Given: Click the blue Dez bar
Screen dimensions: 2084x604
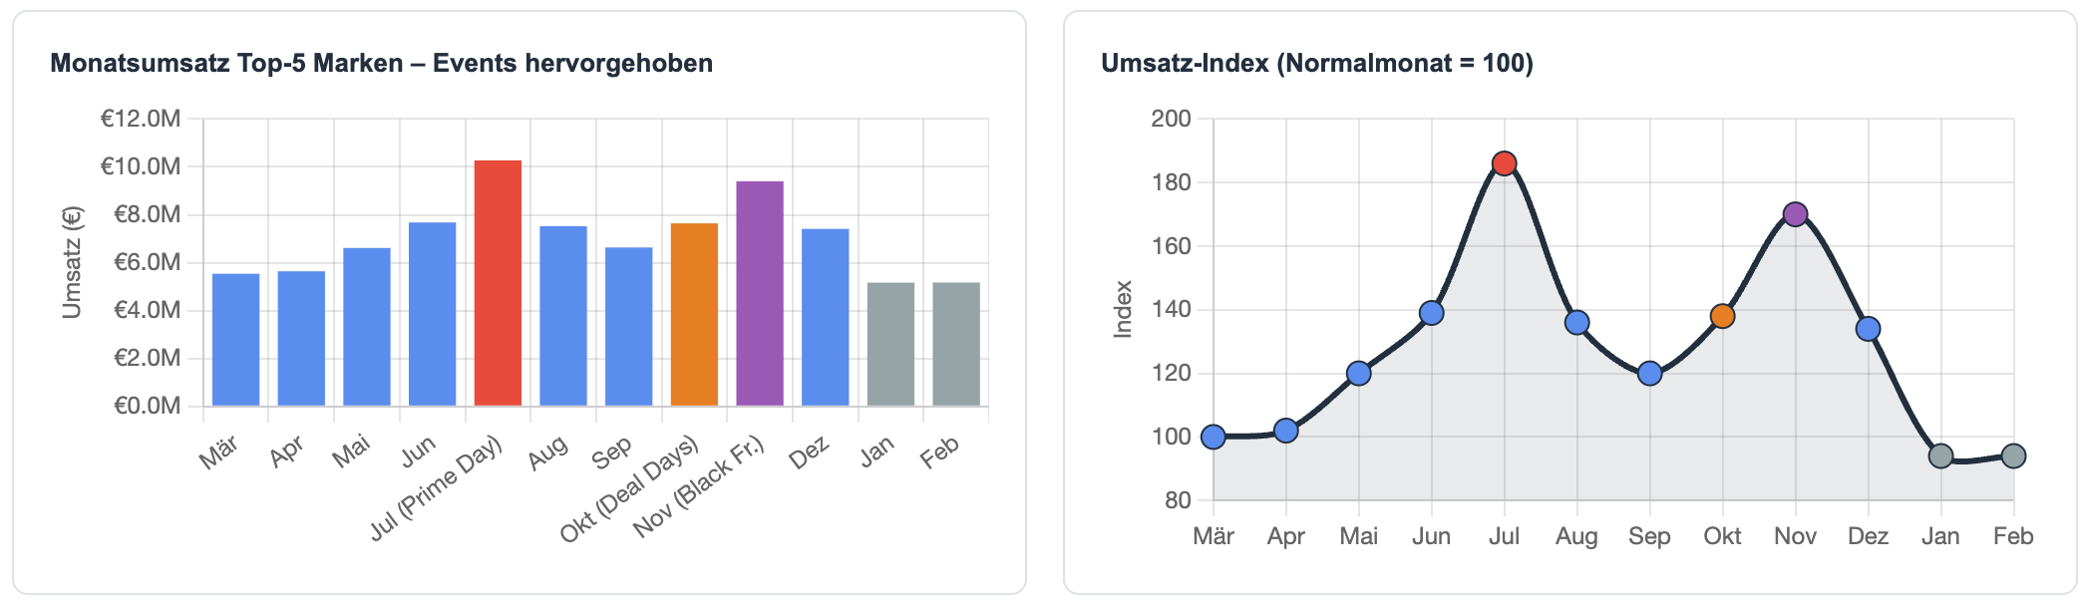Looking at the screenshot, I should click(x=826, y=318).
